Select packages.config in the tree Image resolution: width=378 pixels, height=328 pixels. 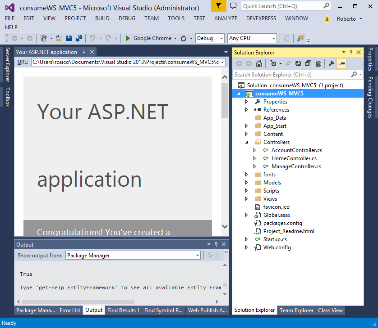(282, 223)
